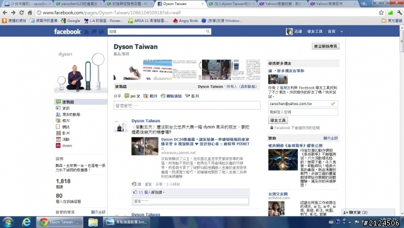The height and width of the screenshot is (228, 404).
Task: Select the po文 status icon in composer
Action: coord(127,96)
